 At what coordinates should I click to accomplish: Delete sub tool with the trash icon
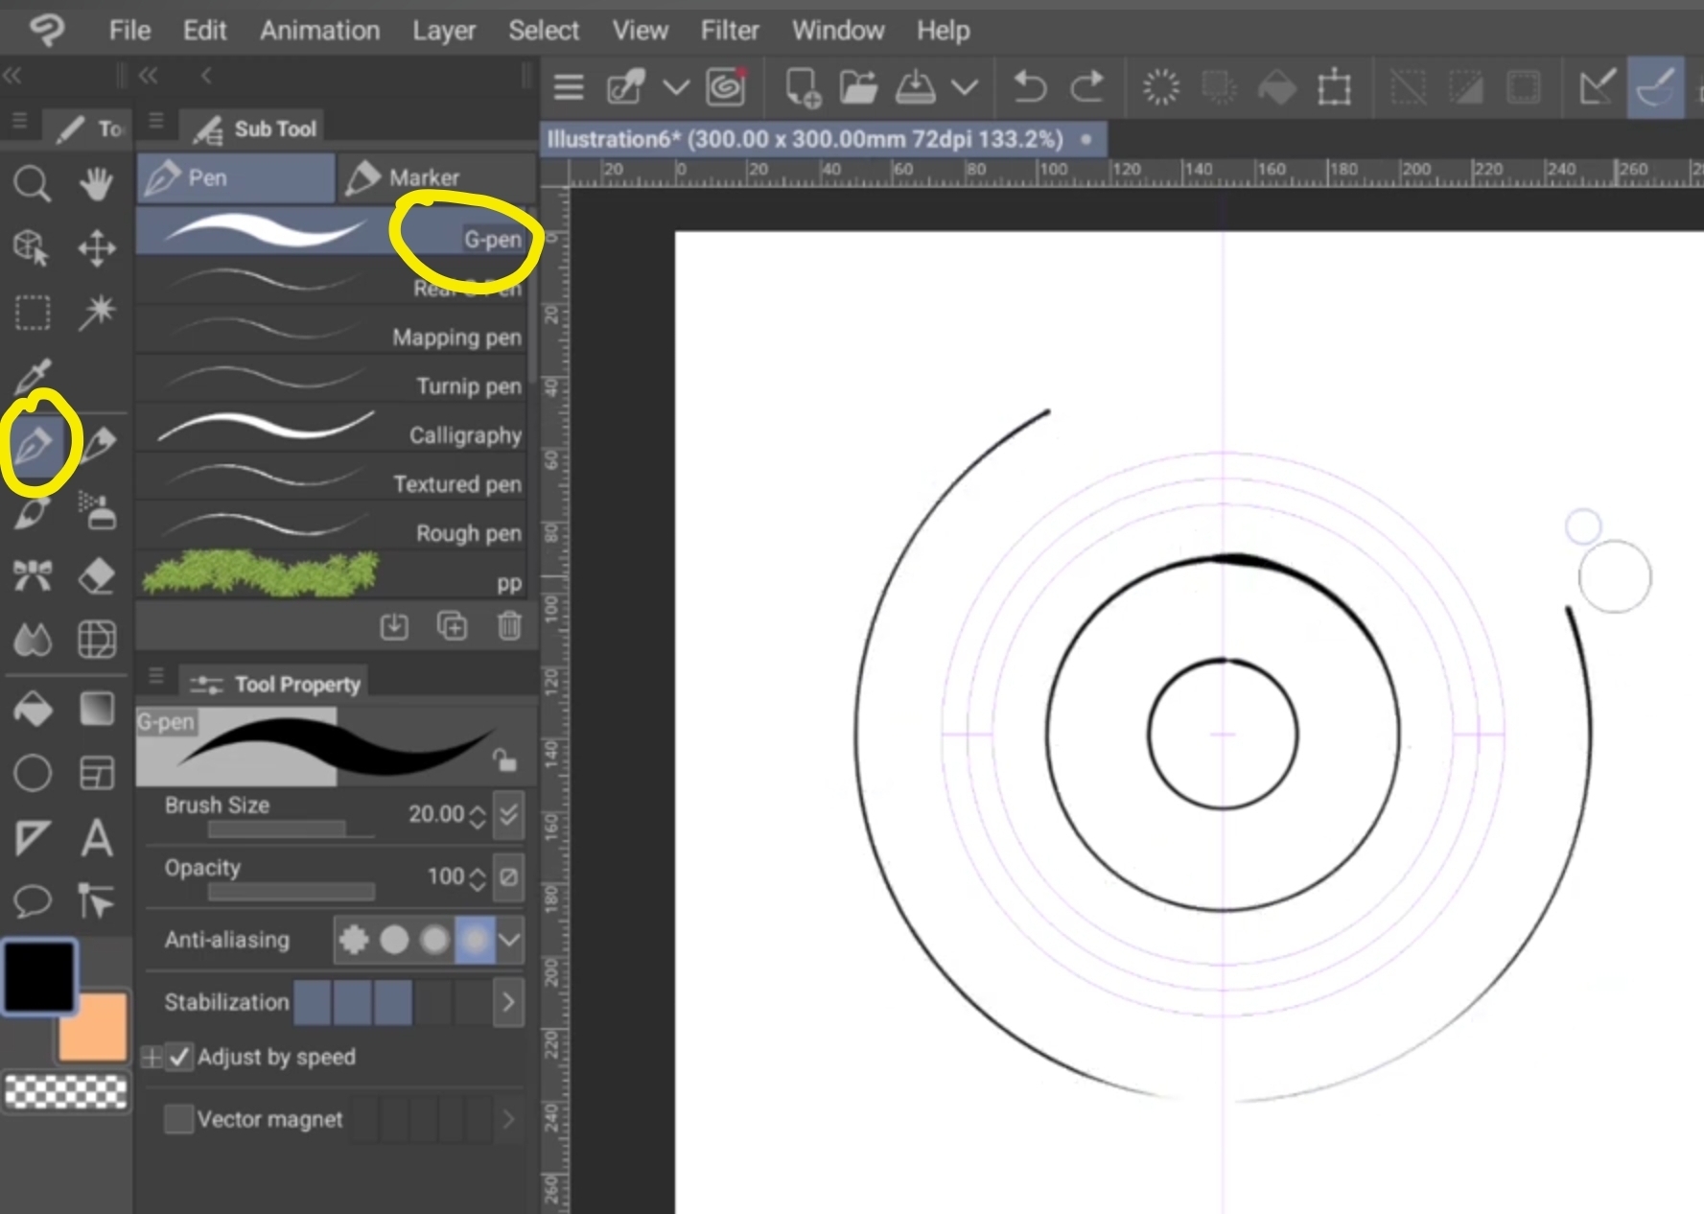[509, 626]
